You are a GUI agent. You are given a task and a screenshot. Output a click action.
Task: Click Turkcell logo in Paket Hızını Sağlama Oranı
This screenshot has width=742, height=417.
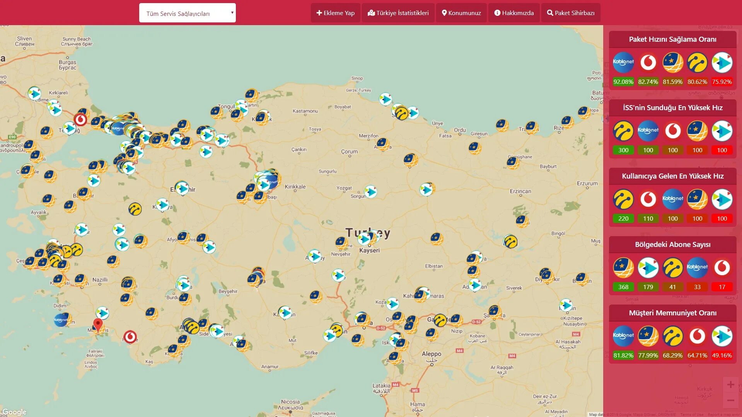698,62
